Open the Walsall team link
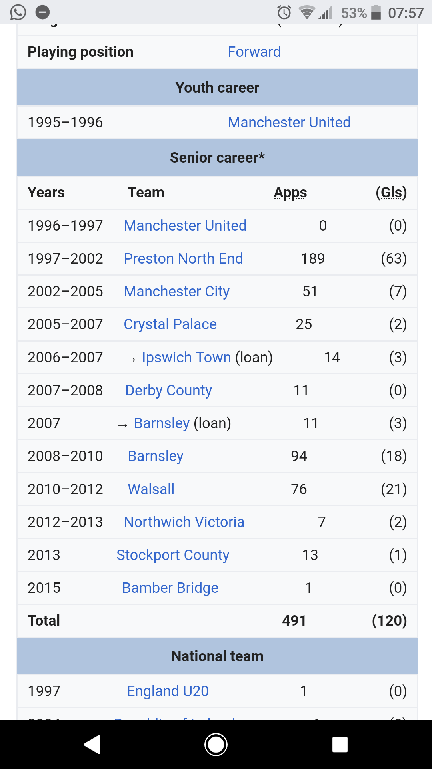The width and height of the screenshot is (432, 769). click(x=151, y=489)
